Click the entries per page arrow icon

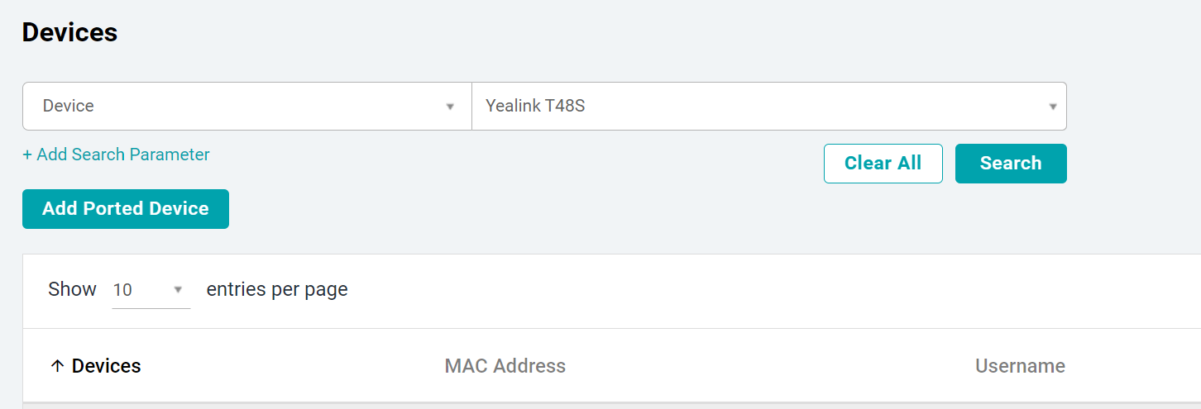pyautogui.click(x=177, y=290)
